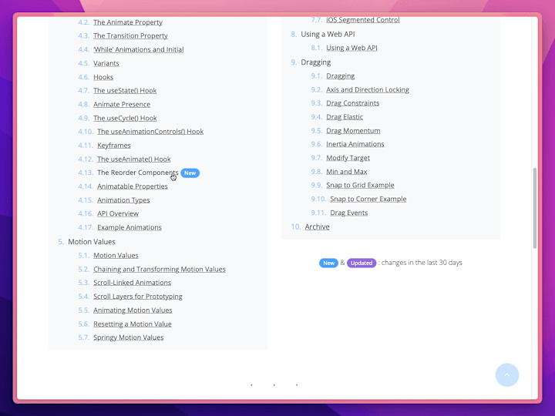
Task: Click the New legend badge
Action: (328, 263)
